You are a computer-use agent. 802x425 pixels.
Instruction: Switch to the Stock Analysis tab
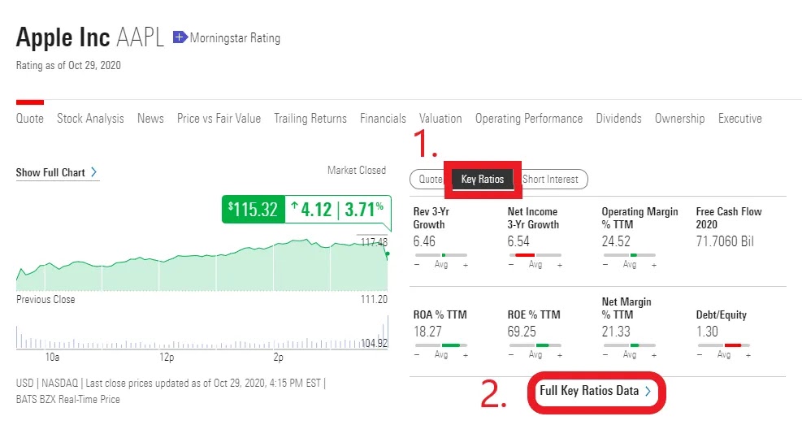90,119
